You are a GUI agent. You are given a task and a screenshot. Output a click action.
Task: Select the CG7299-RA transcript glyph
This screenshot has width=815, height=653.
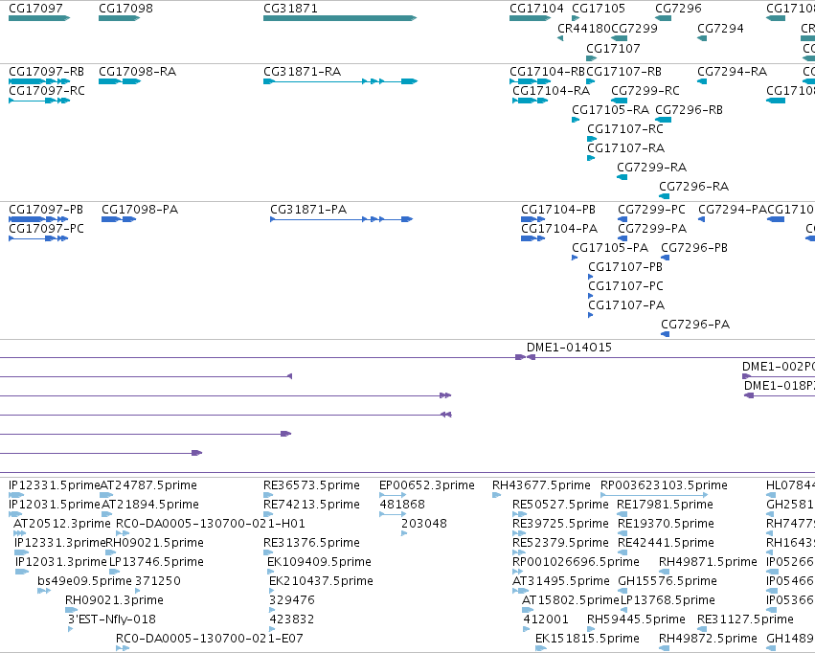click(x=622, y=177)
